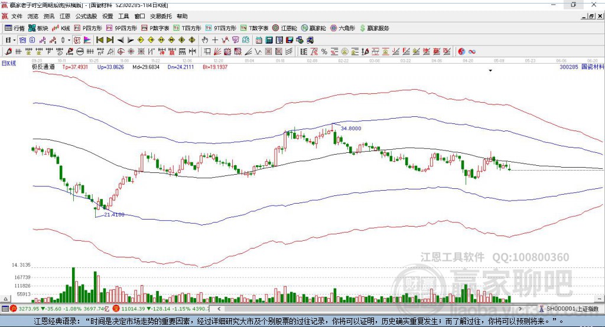Open the P四方形 tool
Viewport: 605px width, 327px height.
click(88, 28)
